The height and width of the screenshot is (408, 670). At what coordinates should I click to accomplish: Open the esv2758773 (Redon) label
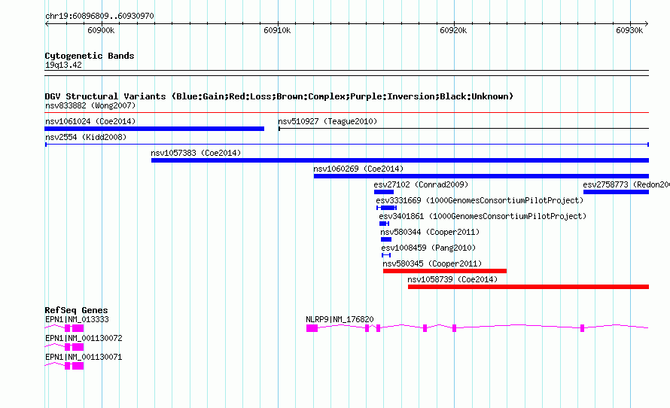[x=626, y=184]
